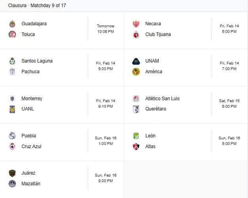Image resolution: width=248 pixels, height=198 pixels.
Task: Click the Atlas red-black crest
Action: coord(136,147)
